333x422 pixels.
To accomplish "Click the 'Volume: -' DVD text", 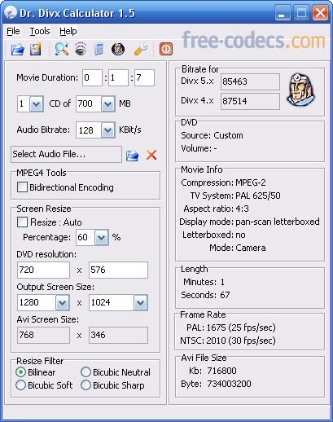I will coord(199,148).
